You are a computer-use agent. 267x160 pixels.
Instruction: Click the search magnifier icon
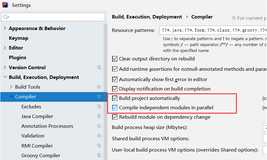tap(6, 17)
